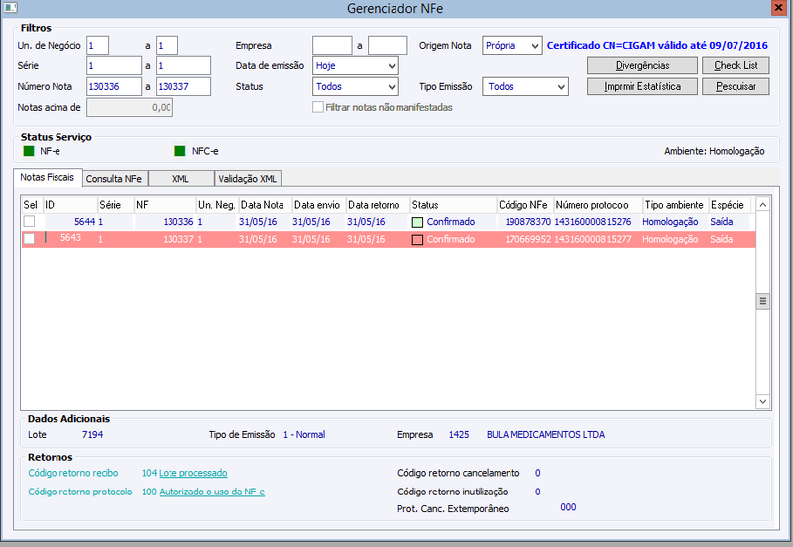Expand the Origem Nota dropdown
793x547 pixels.
click(x=512, y=45)
